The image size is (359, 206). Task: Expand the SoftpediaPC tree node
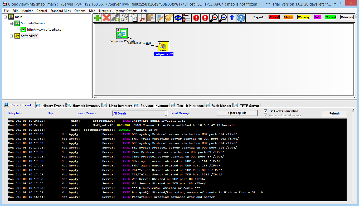pyautogui.click(x=11, y=36)
